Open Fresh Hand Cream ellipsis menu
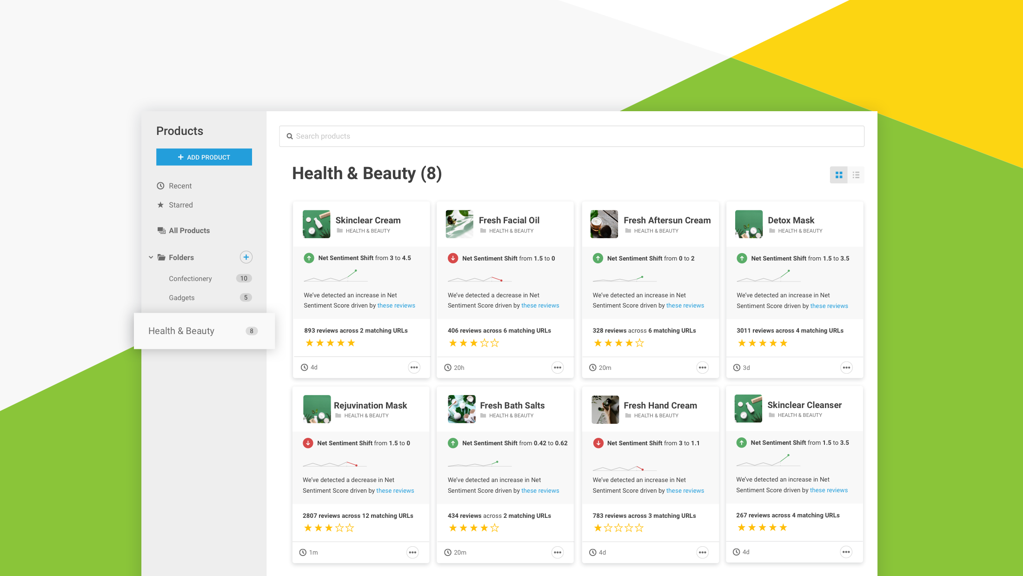This screenshot has width=1023, height=576. point(703,552)
